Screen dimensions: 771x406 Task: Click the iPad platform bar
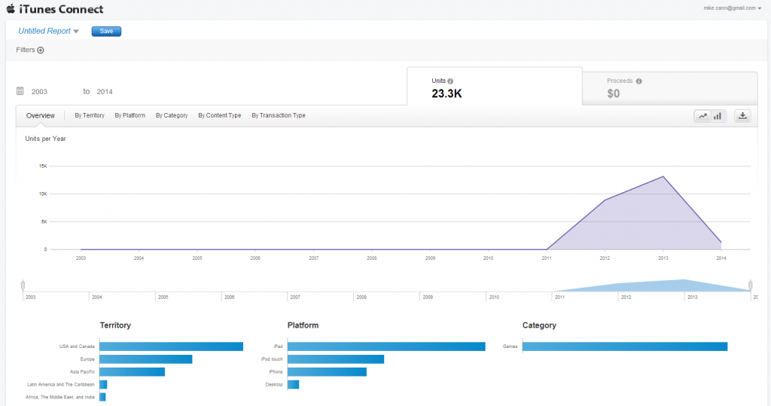[x=385, y=346]
